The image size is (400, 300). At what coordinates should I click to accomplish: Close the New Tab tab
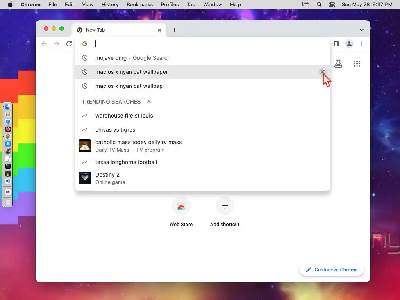pos(159,30)
